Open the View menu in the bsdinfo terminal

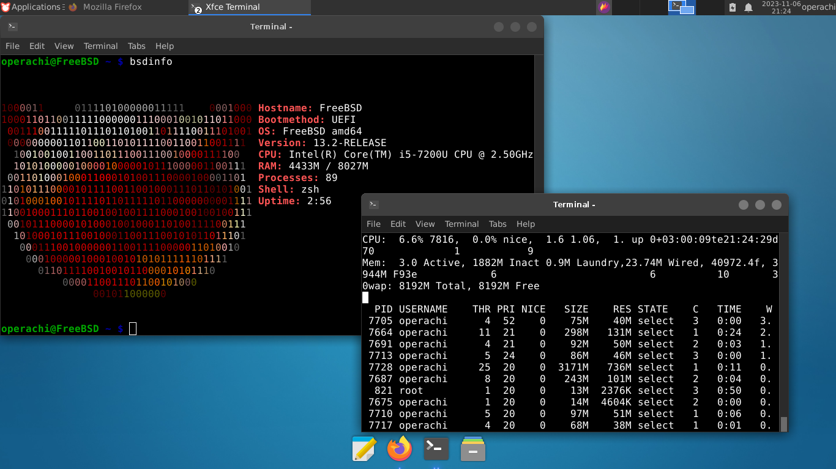(x=64, y=46)
